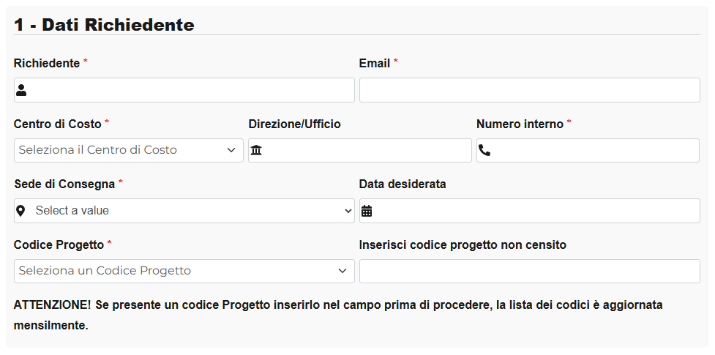Image resolution: width=715 pixels, height=355 pixels.
Task: Focus the Direzione/Ufficio text field
Action: (x=366, y=150)
